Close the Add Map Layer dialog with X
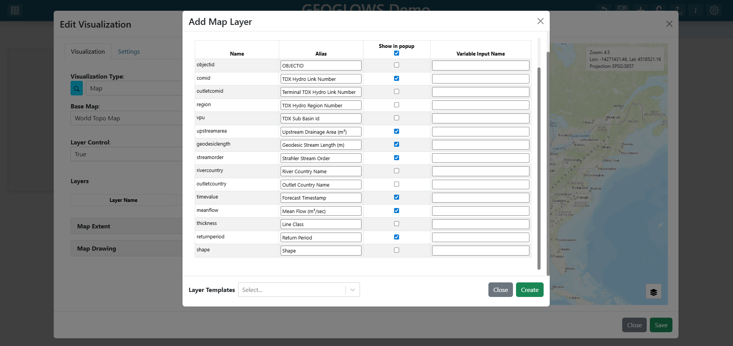Viewport: 733px width, 346px height. click(x=540, y=21)
